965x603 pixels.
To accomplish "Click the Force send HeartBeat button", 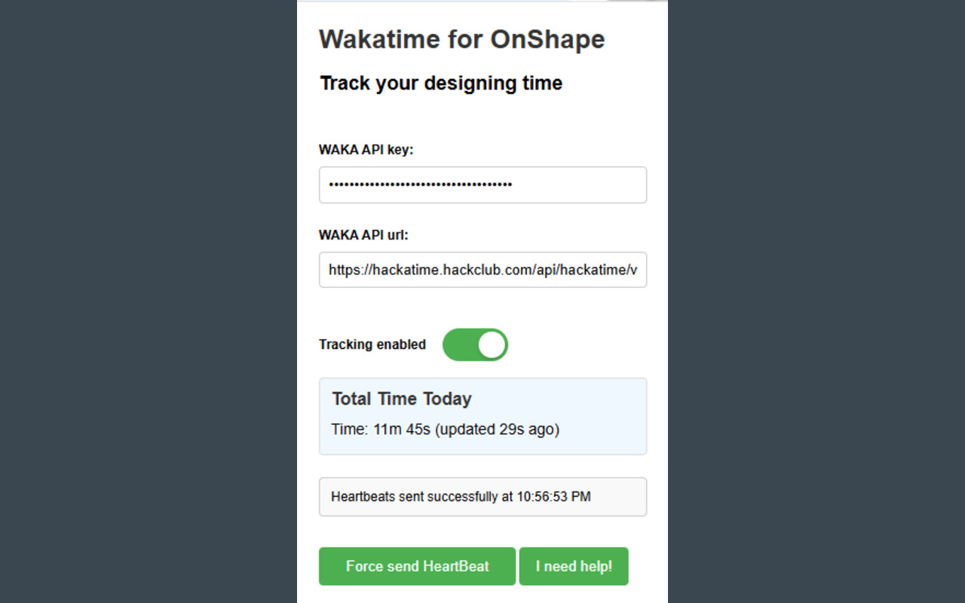I will point(417,566).
